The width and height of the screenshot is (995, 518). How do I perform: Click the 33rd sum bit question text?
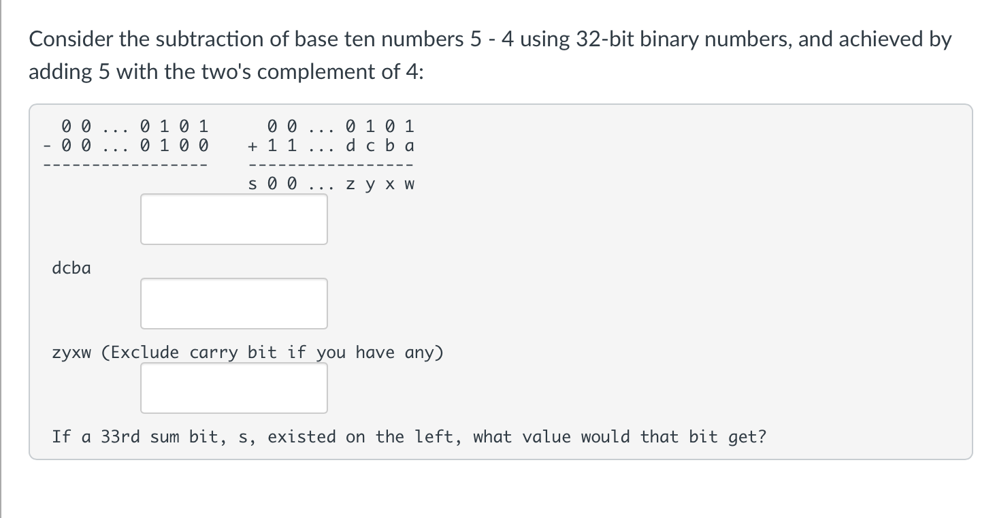click(x=409, y=437)
